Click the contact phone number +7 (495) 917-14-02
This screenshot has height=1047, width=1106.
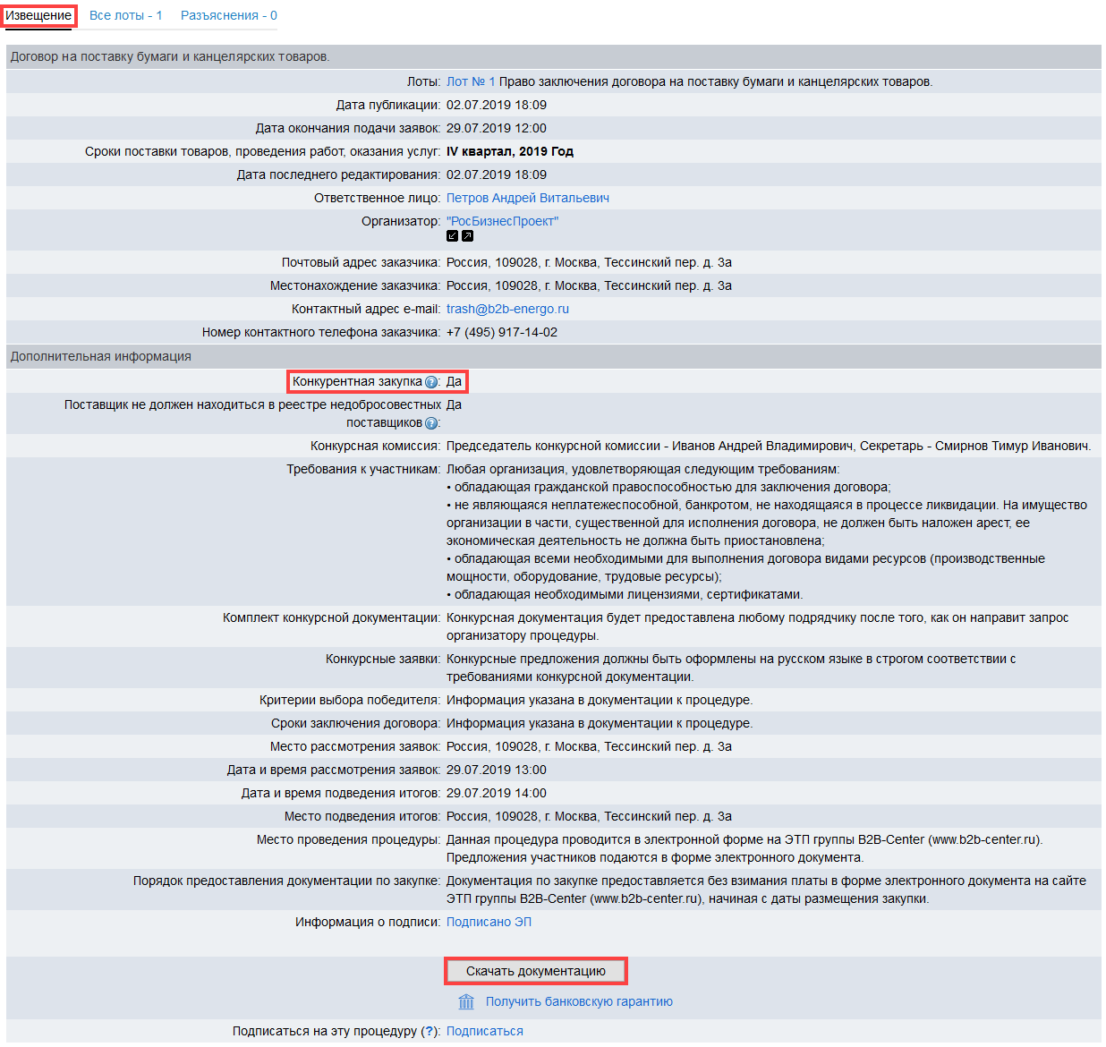tap(501, 332)
